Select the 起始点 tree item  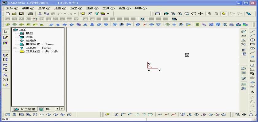click(31, 41)
